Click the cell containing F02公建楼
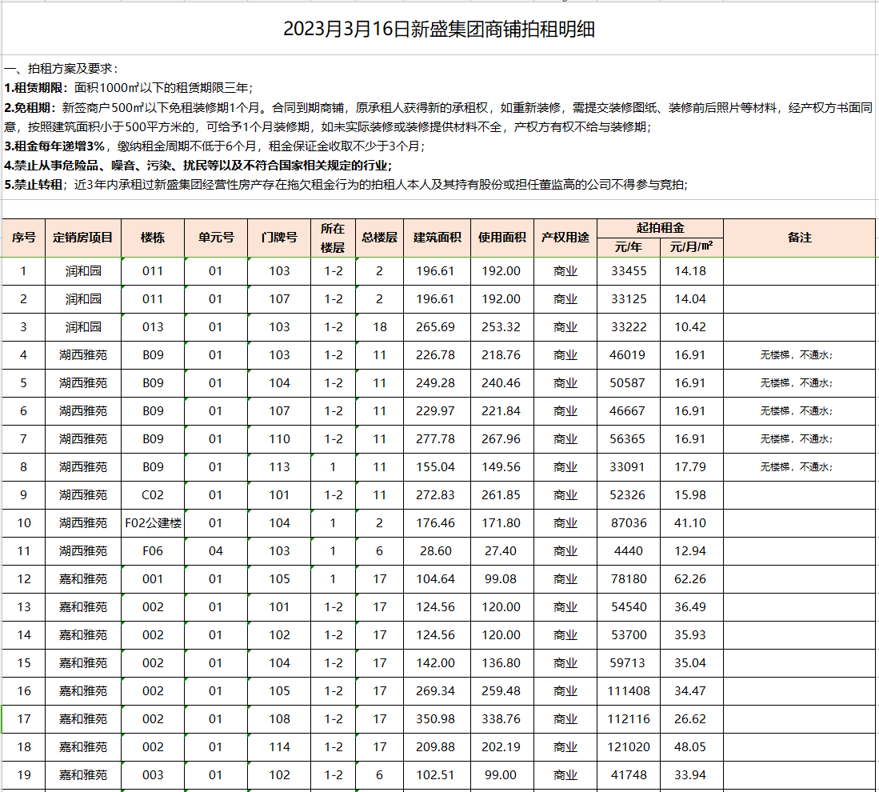The image size is (879, 792). (153, 523)
